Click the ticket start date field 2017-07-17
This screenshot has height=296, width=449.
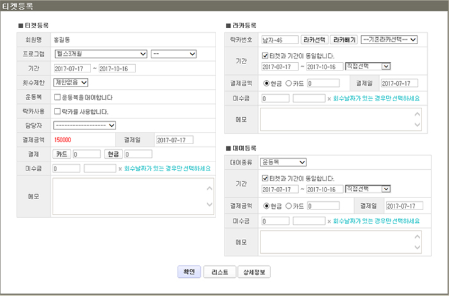(72, 69)
